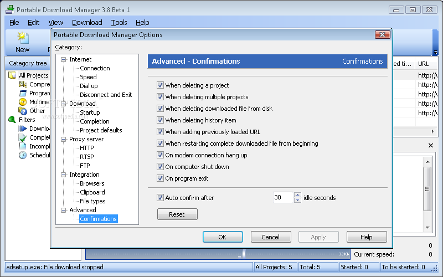Screen dimensions: 443x277
Task: Decrease idle seconds with down arrow
Action: click(297, 200)
